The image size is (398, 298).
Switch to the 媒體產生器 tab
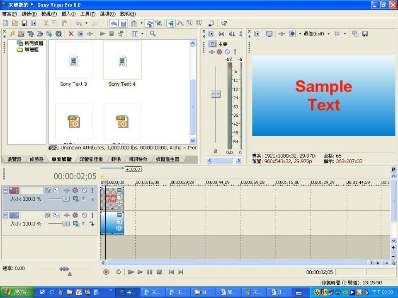pos(167,159)
